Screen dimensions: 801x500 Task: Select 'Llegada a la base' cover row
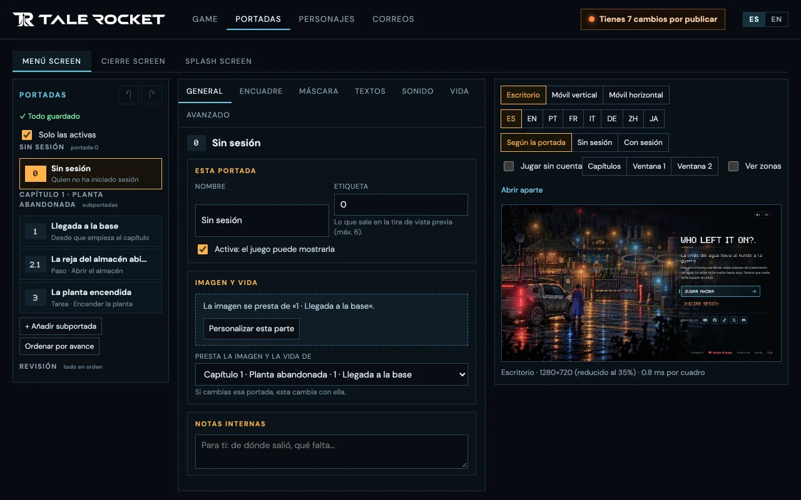click(x=91, y=231)
